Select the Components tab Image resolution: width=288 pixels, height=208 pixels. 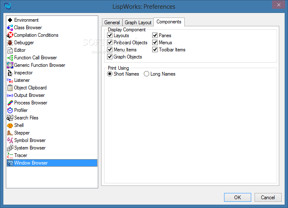click(169, 22)
